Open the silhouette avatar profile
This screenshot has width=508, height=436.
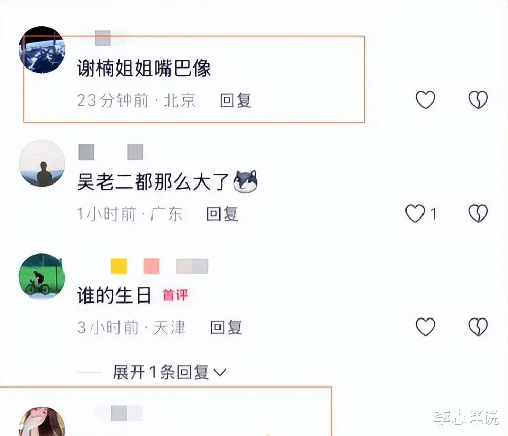click(x=42, y=163)
